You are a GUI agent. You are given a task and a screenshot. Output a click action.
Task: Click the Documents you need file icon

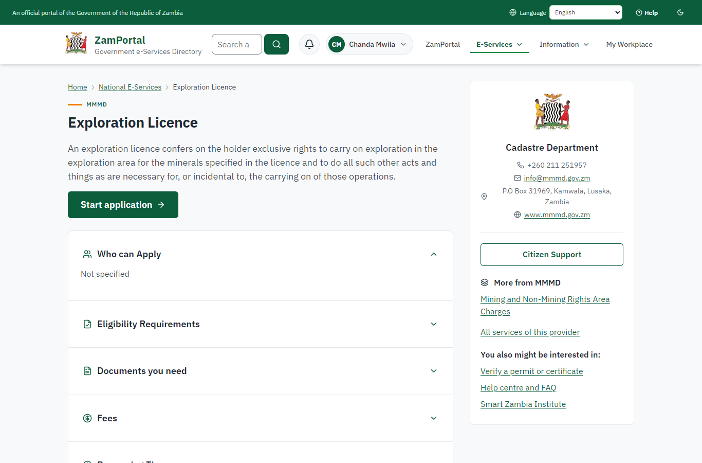tap(87, 371)
